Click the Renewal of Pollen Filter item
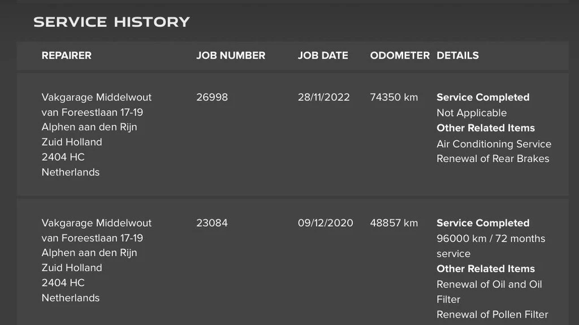 click(x=492, y=314)
